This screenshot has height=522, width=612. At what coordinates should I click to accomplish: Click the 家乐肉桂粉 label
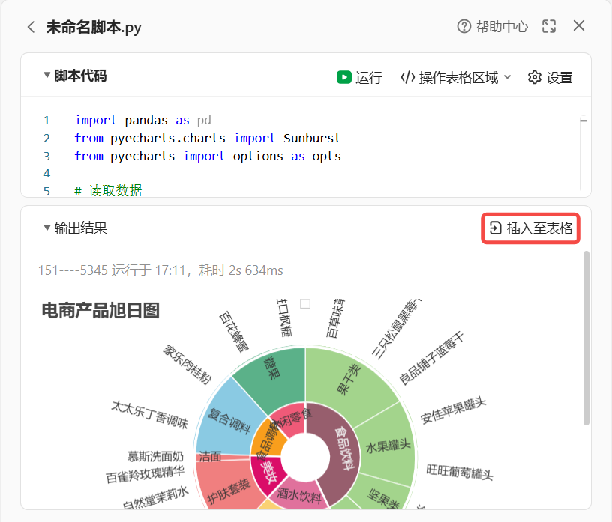[187, 364]
